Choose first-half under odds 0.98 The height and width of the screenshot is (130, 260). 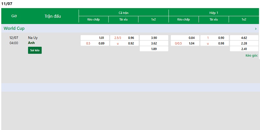coord(214,44)
